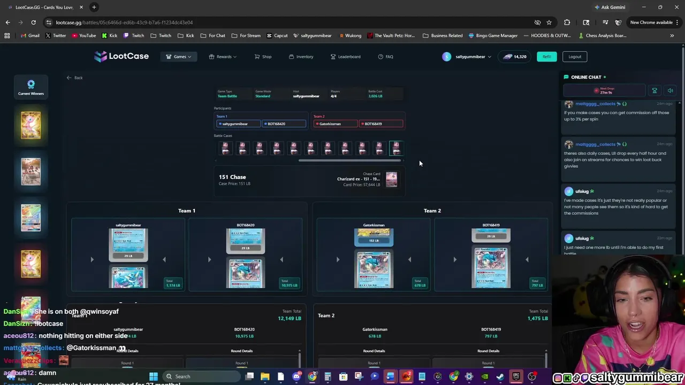Open Discord from the taskbar
685x385 pixels.
pos(296,376)
